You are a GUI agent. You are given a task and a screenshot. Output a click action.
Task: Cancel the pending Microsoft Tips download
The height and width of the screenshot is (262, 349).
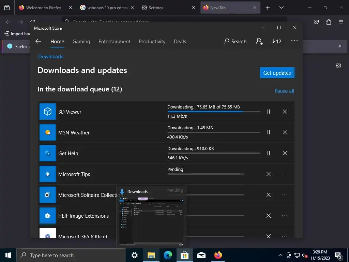click(269, 174)
